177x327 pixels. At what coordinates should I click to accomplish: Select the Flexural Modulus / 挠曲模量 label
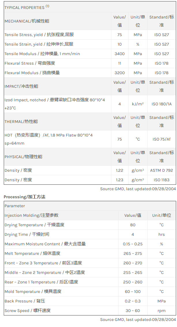pos(32,73)
